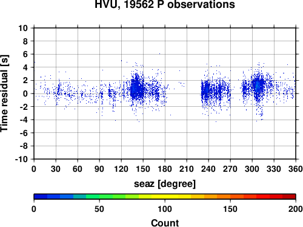
Task: Click the green segment of the colorbar
Action: pos(106,197)
